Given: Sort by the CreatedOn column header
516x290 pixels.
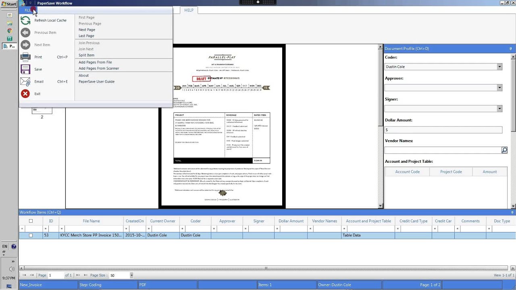Looking at the screenshot, I should [135, 221].
